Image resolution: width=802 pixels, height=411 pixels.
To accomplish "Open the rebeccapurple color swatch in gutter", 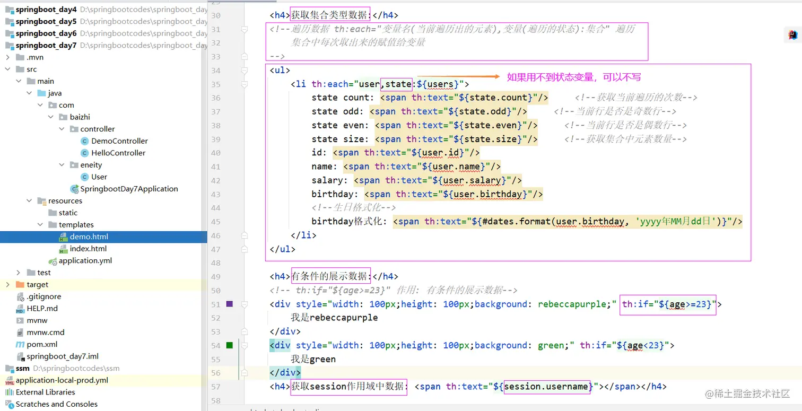I will [x=230, y=304].
